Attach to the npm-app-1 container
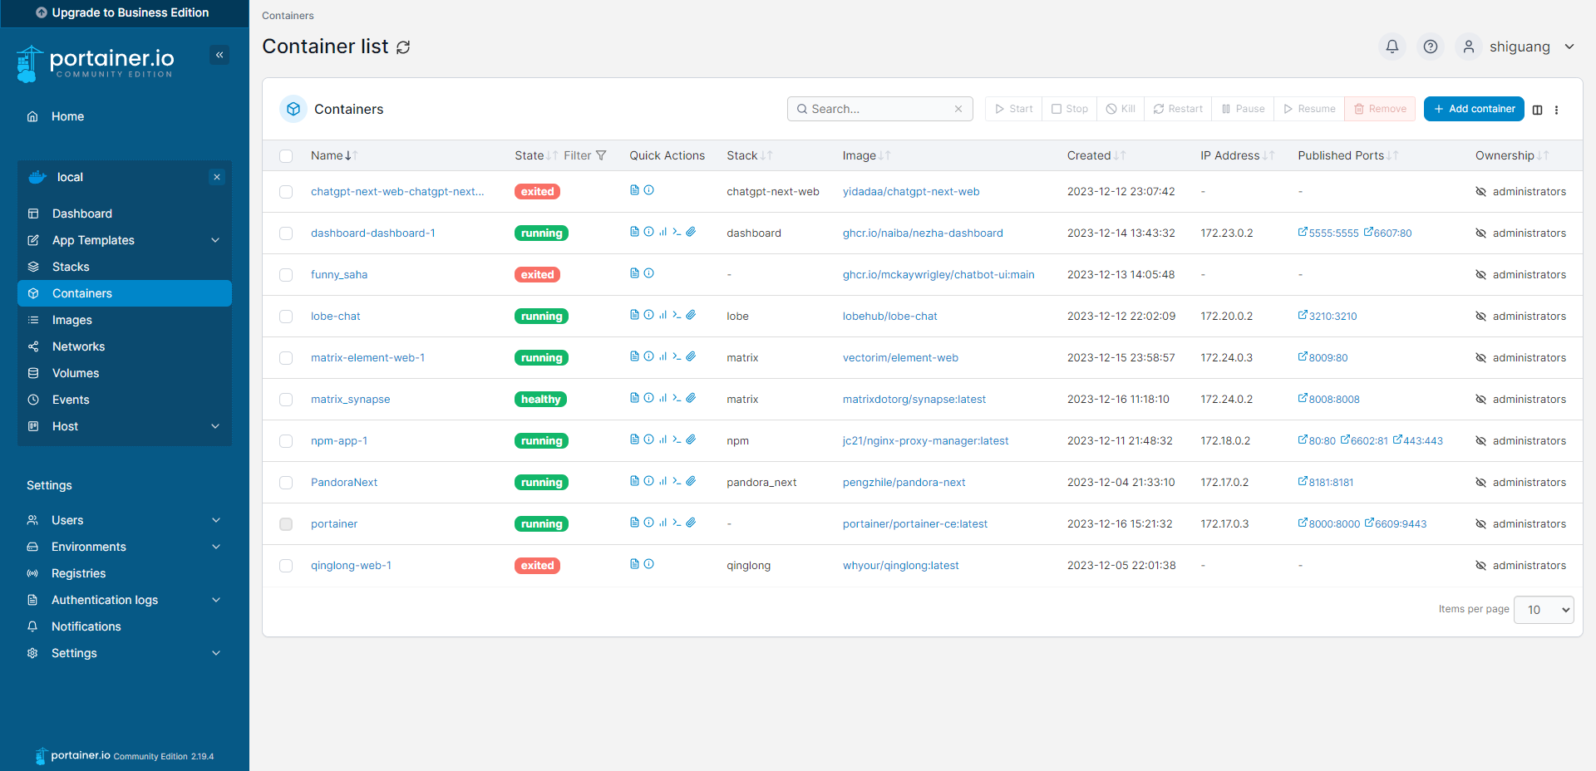Screen dimensions: 1596x771 [x=691, y=440]
